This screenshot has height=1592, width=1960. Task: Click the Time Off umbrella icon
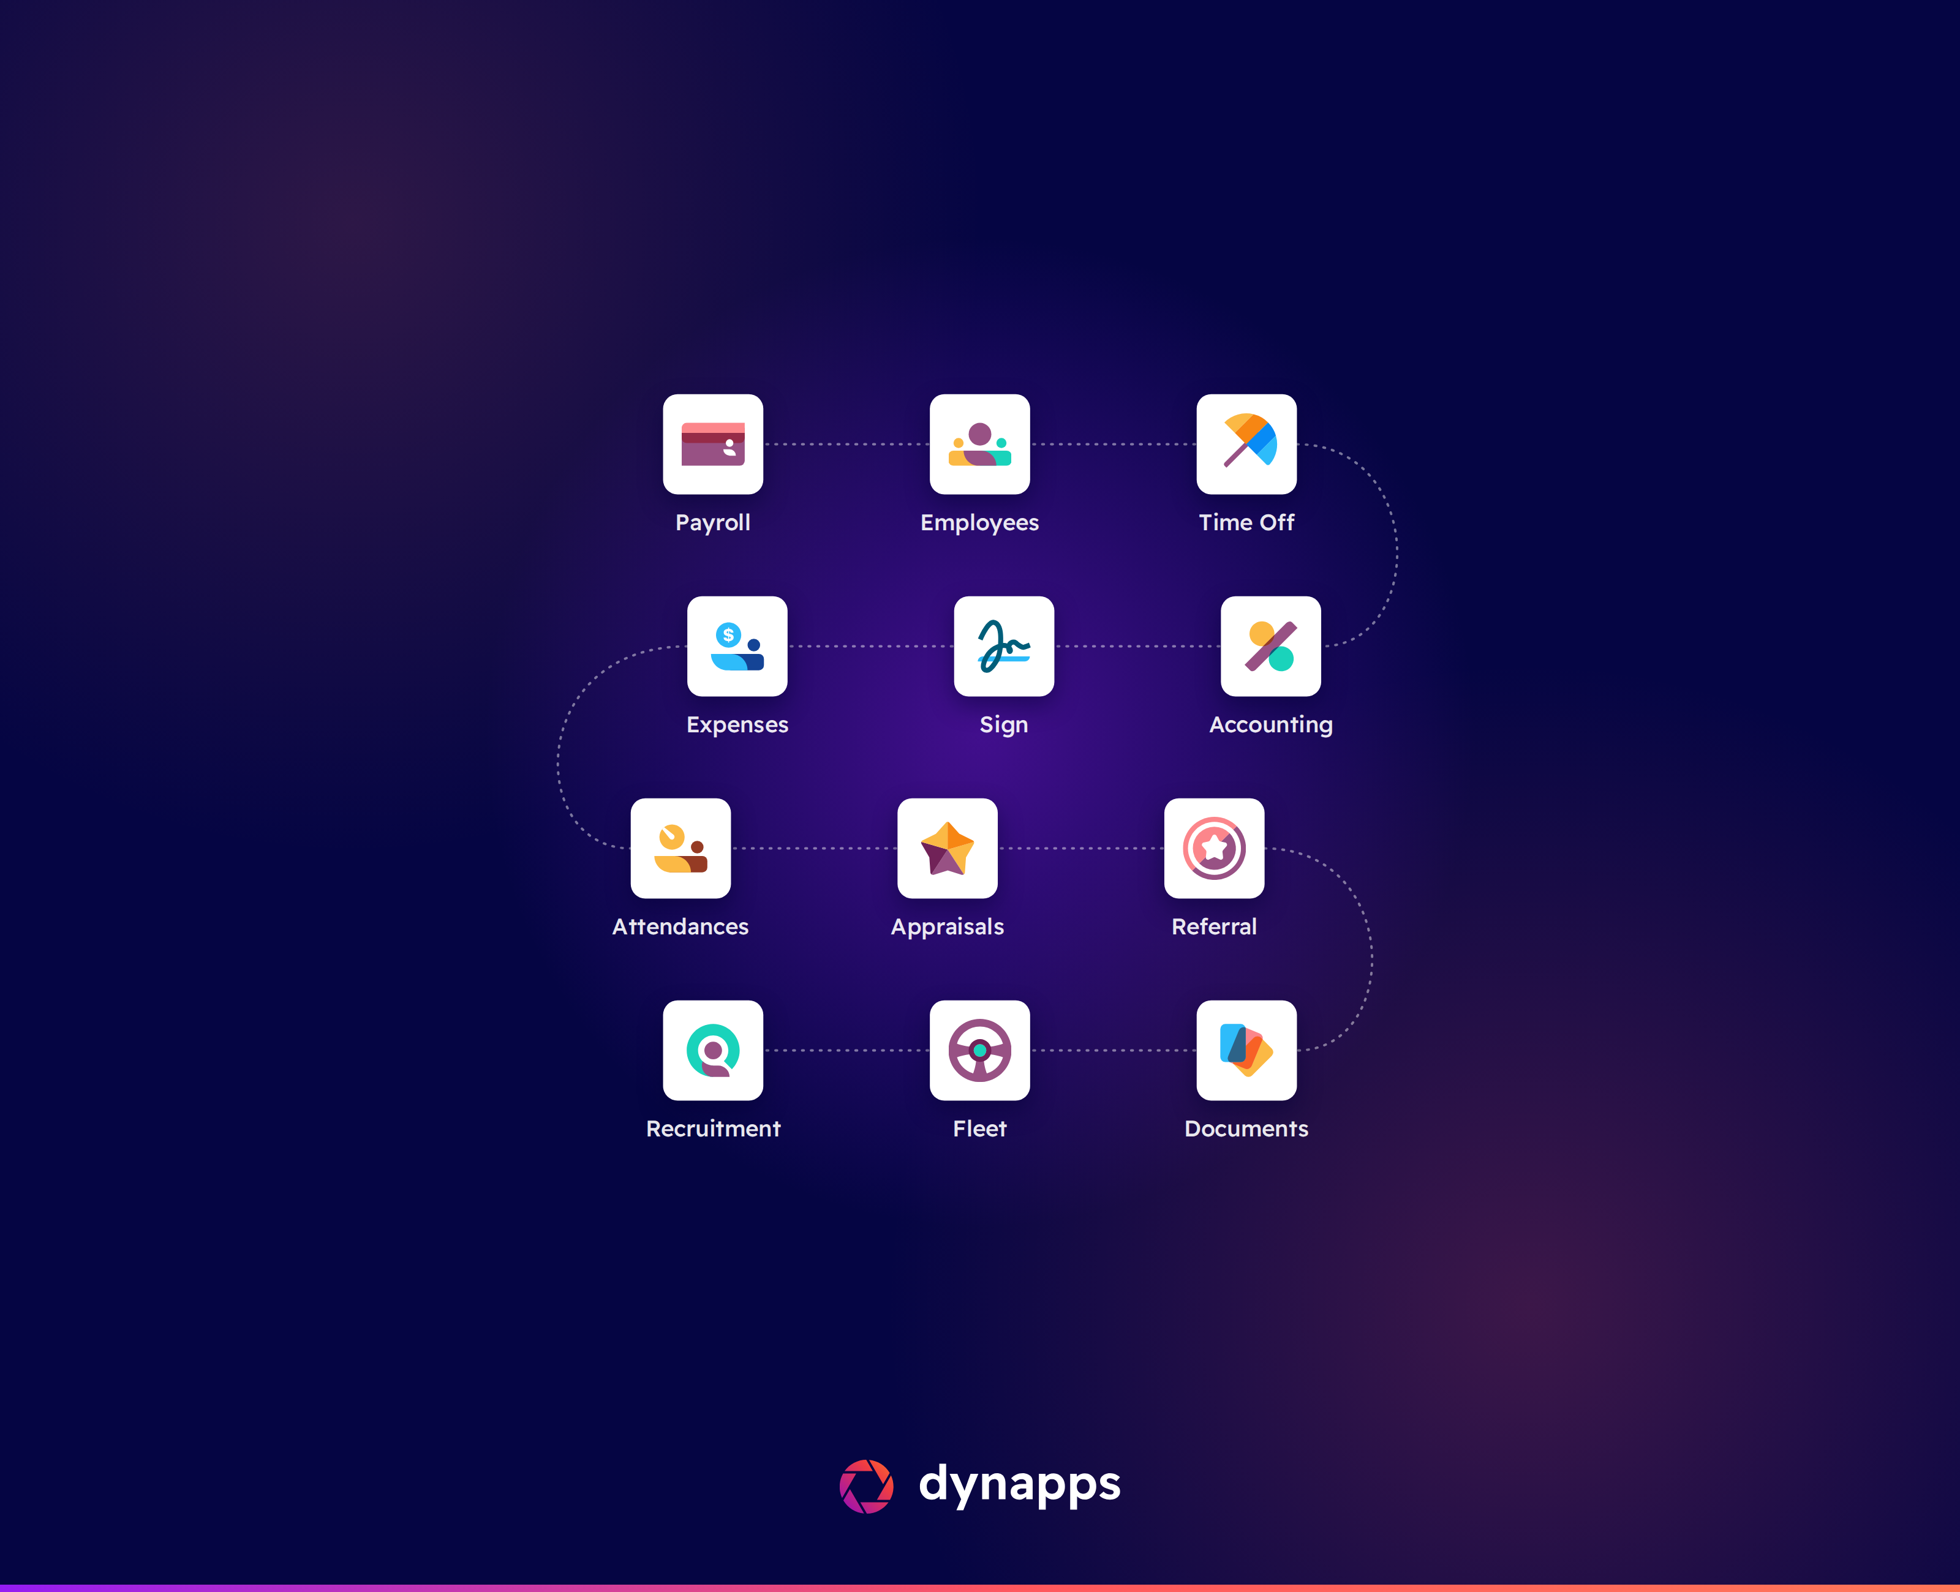coord(1246,444)
